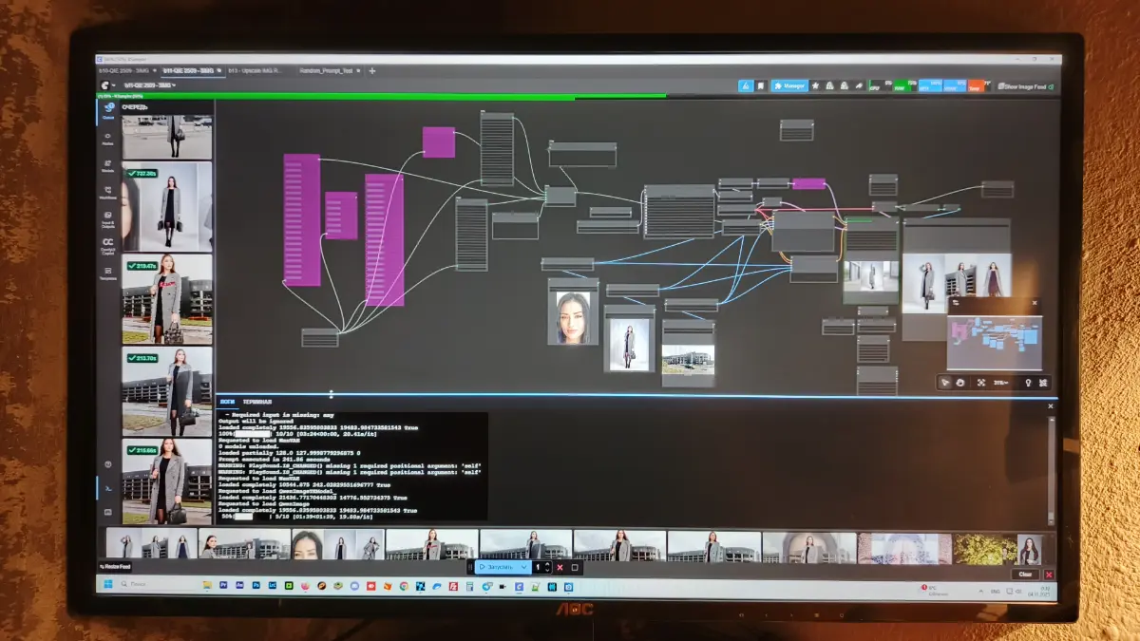
Task: Open the run button dropdown arrow
Action: click(x=523, y=567)
